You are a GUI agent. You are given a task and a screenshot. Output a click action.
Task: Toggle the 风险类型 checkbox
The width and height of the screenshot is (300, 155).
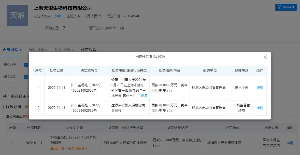coord(26,65)
